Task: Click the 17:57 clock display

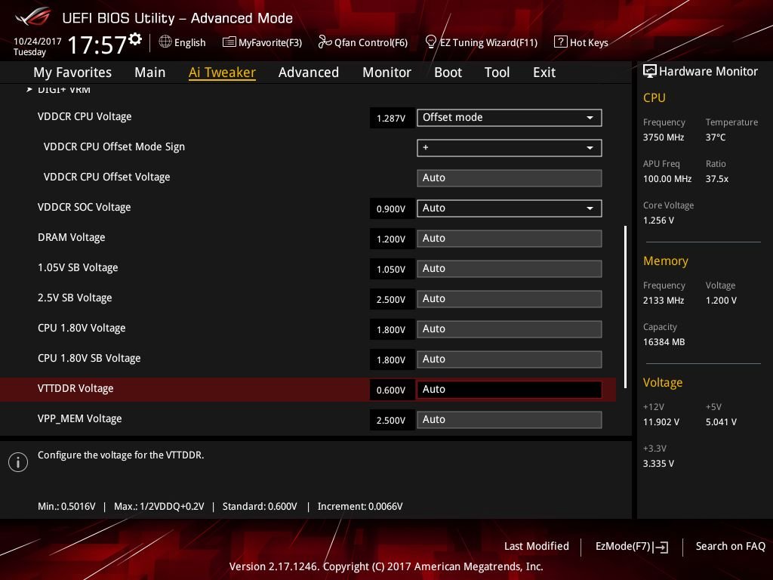Action: (97, 45)
